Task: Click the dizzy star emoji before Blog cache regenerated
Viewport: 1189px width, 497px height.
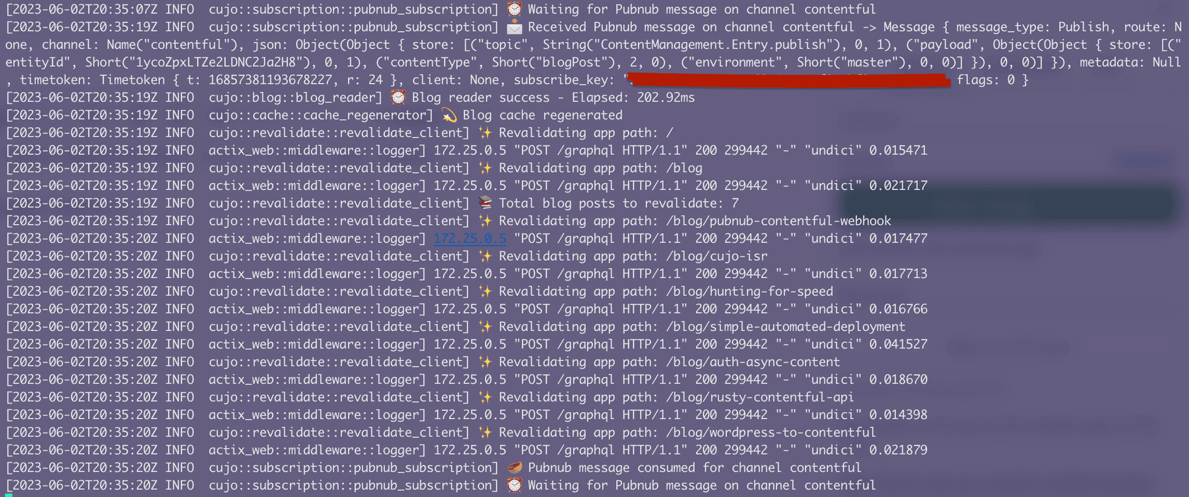Action: pyautogui.click(x=449, y=115)
